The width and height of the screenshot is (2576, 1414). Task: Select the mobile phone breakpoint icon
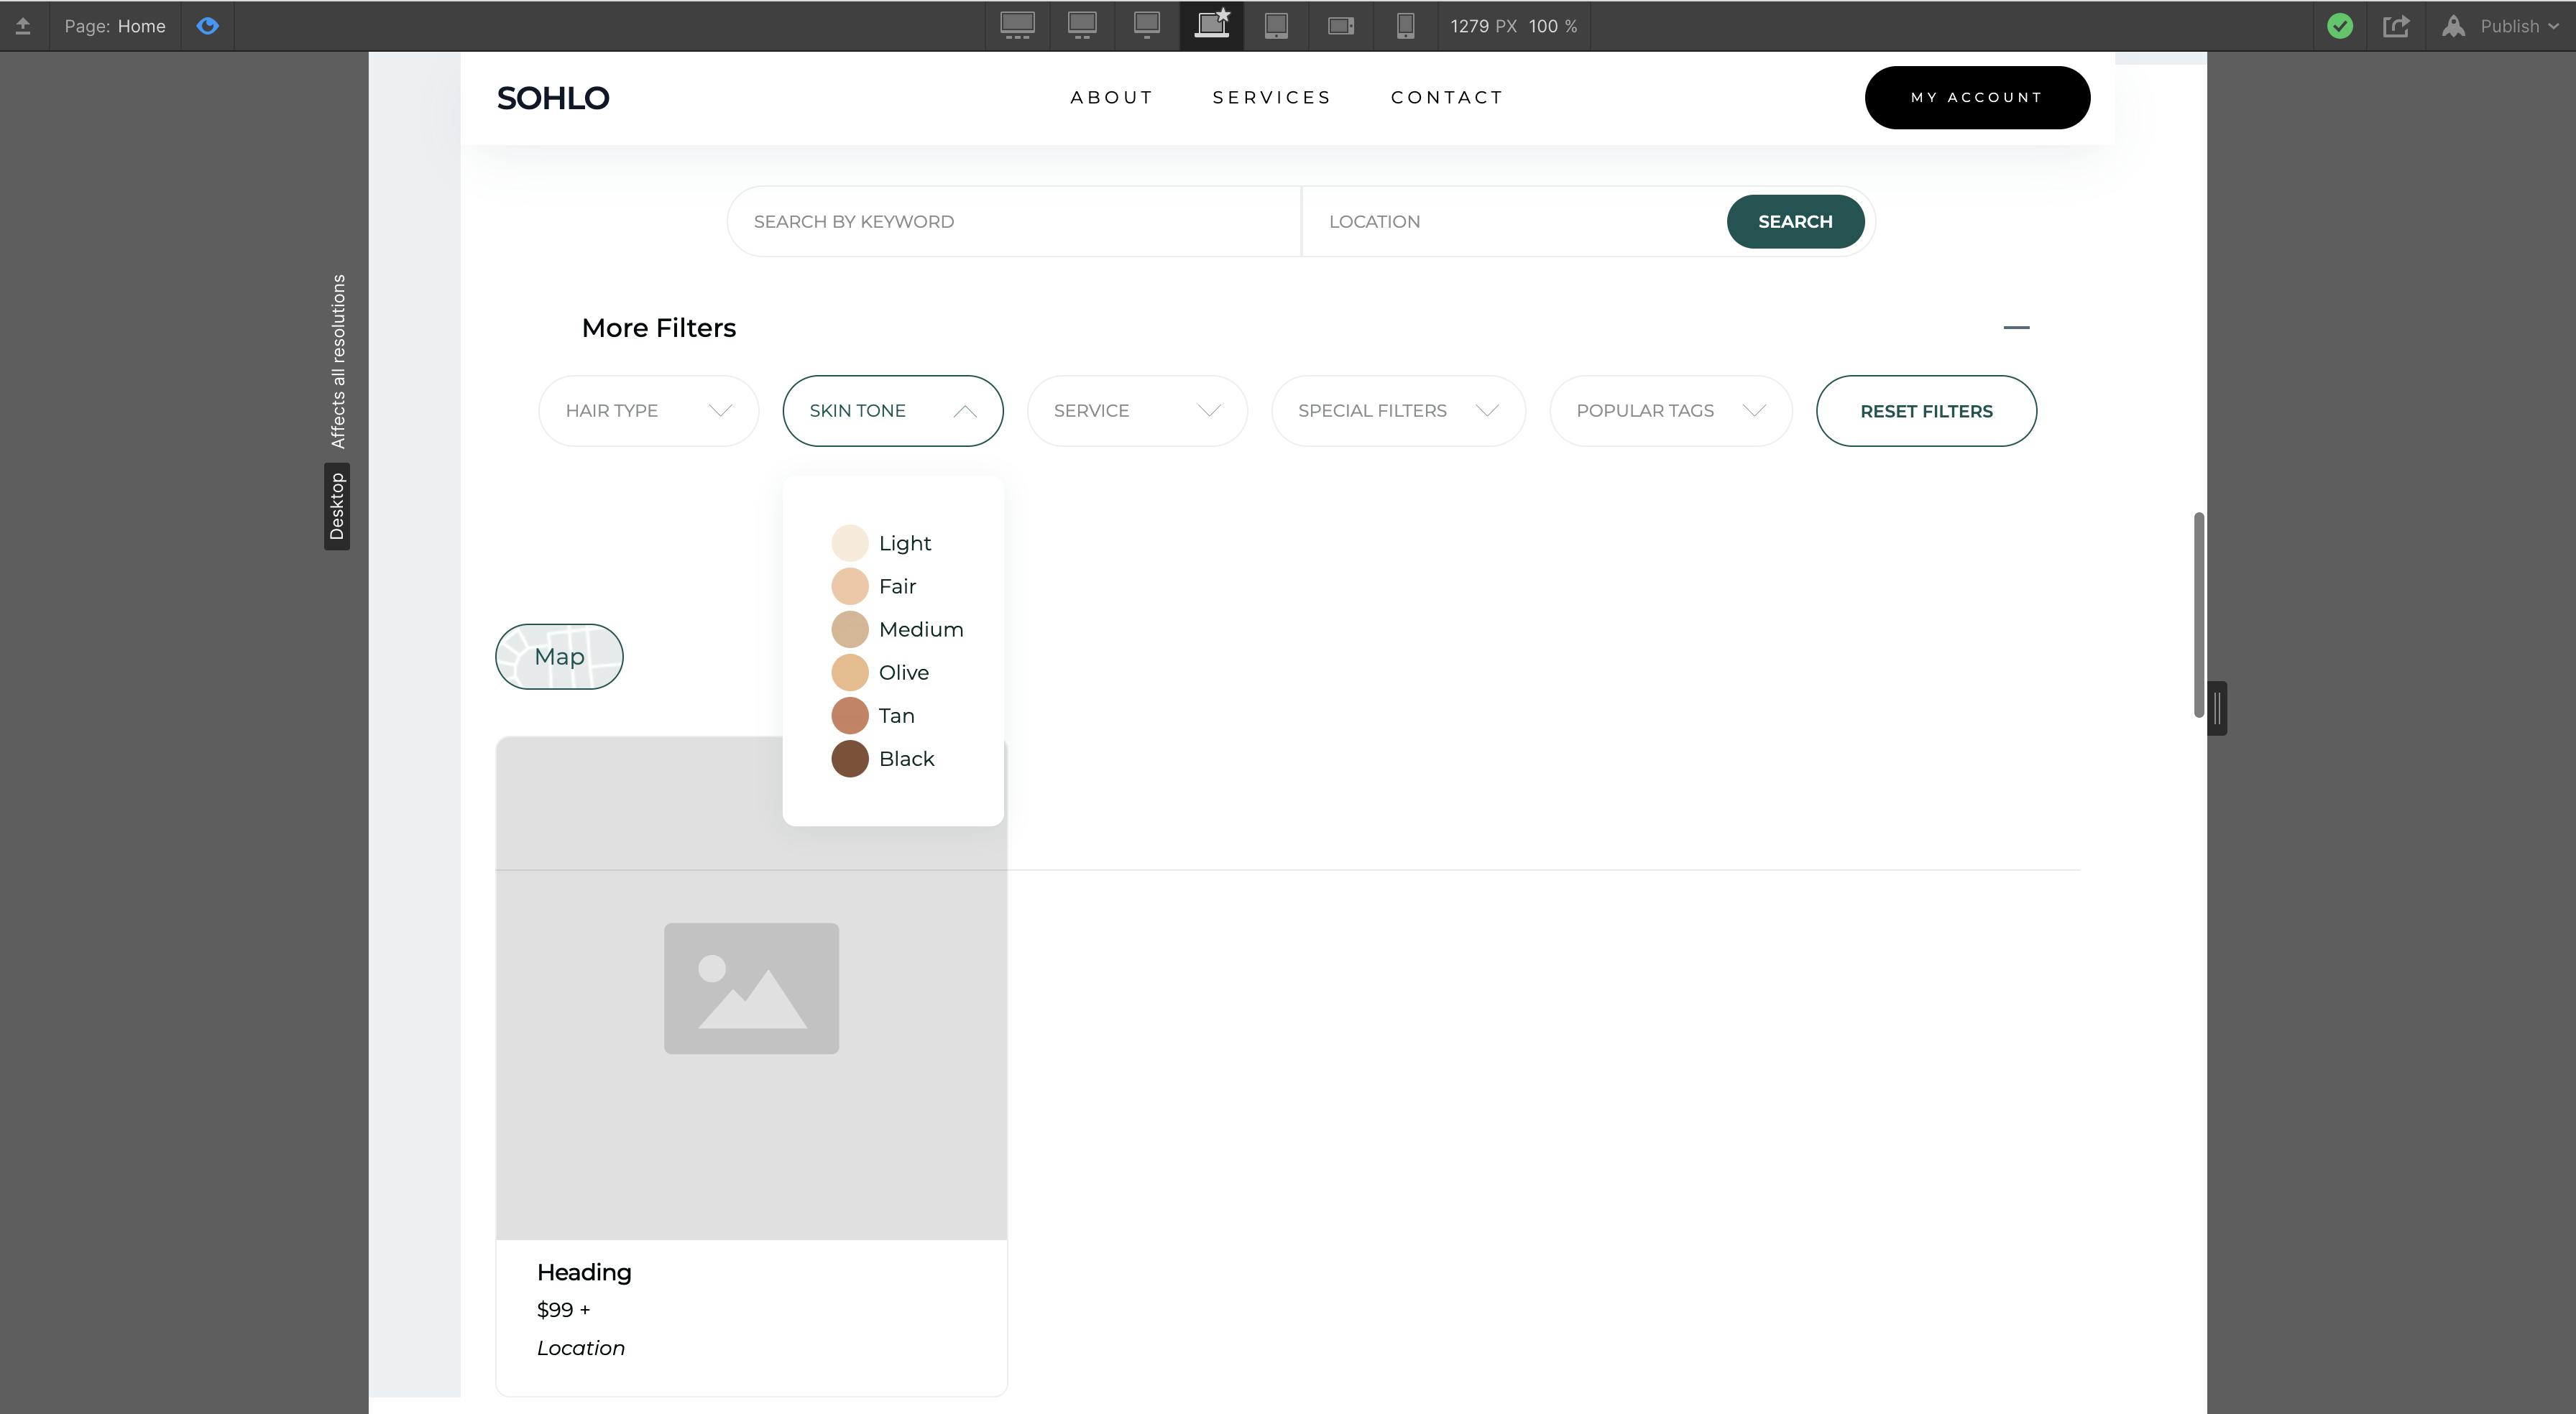(x=1405, y=26)
